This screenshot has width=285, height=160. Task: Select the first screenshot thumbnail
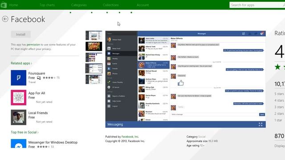94,36
